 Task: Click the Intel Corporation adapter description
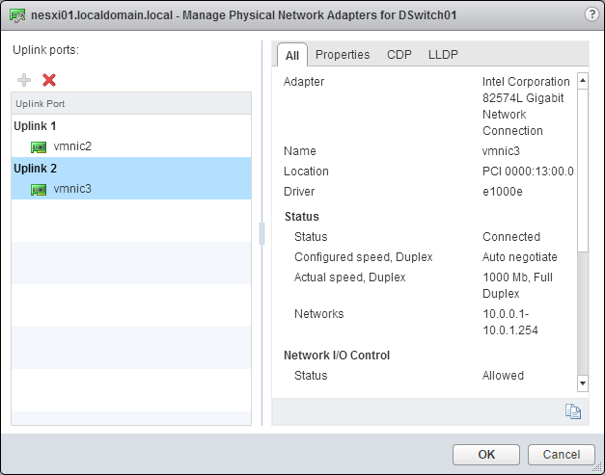coord(526,106)
